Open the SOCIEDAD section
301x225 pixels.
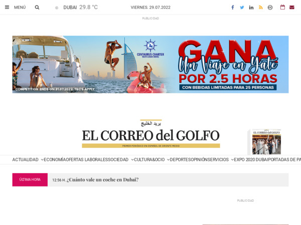tap(117, 159)
